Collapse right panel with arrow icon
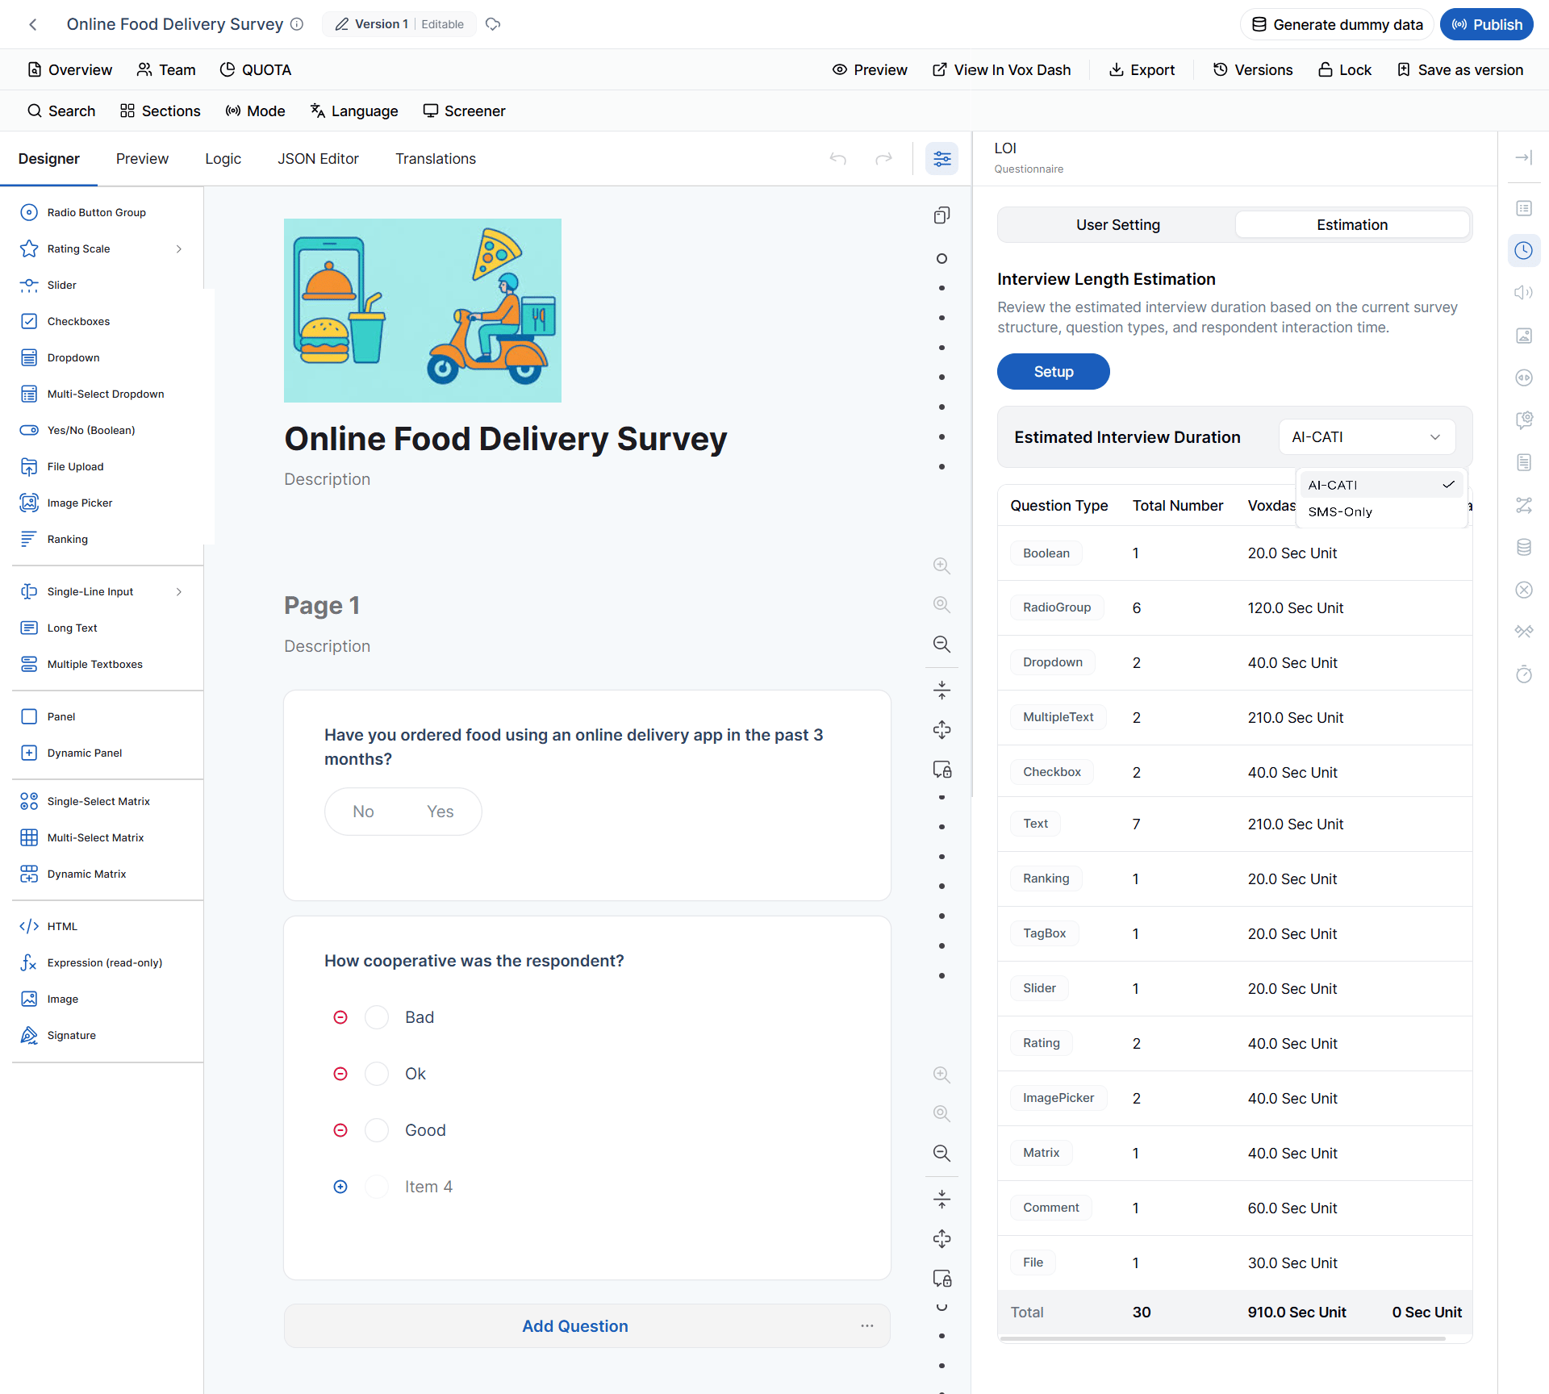1549x1394 pixels. [x=1523, y=157]
